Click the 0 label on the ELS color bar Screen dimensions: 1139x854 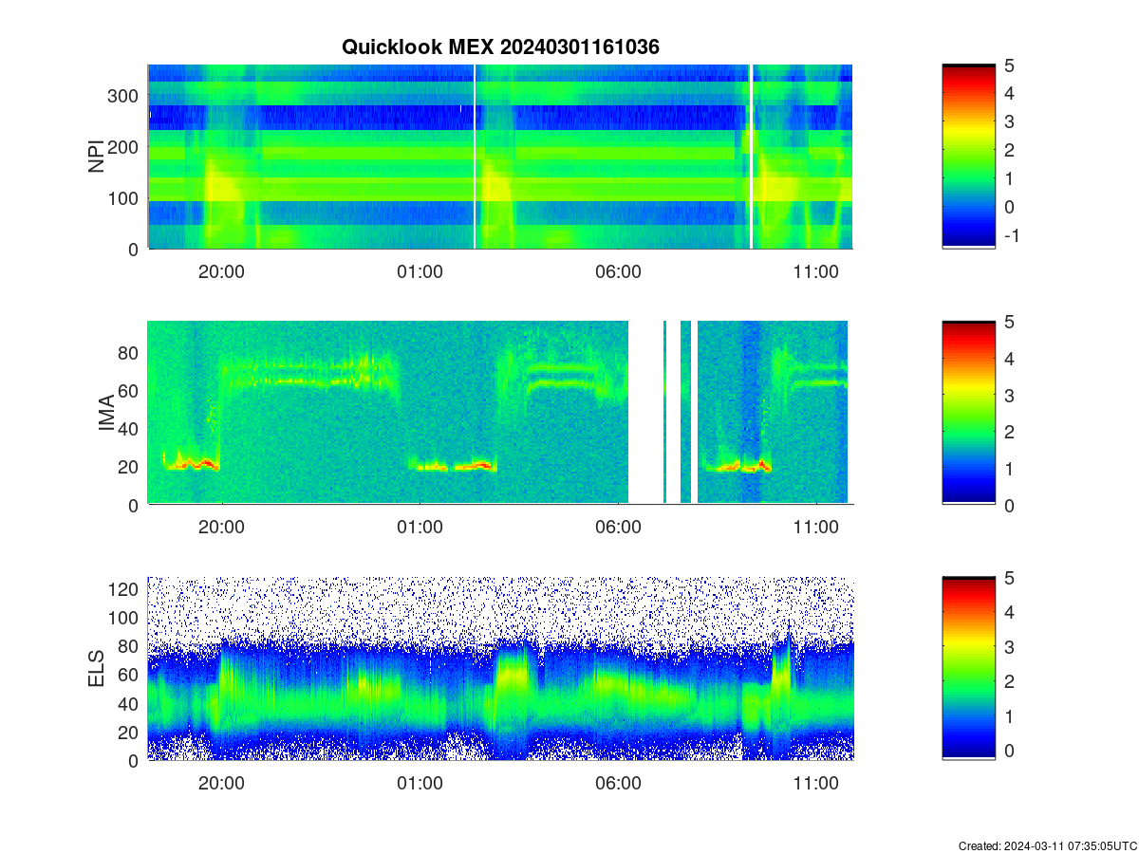1009,750
